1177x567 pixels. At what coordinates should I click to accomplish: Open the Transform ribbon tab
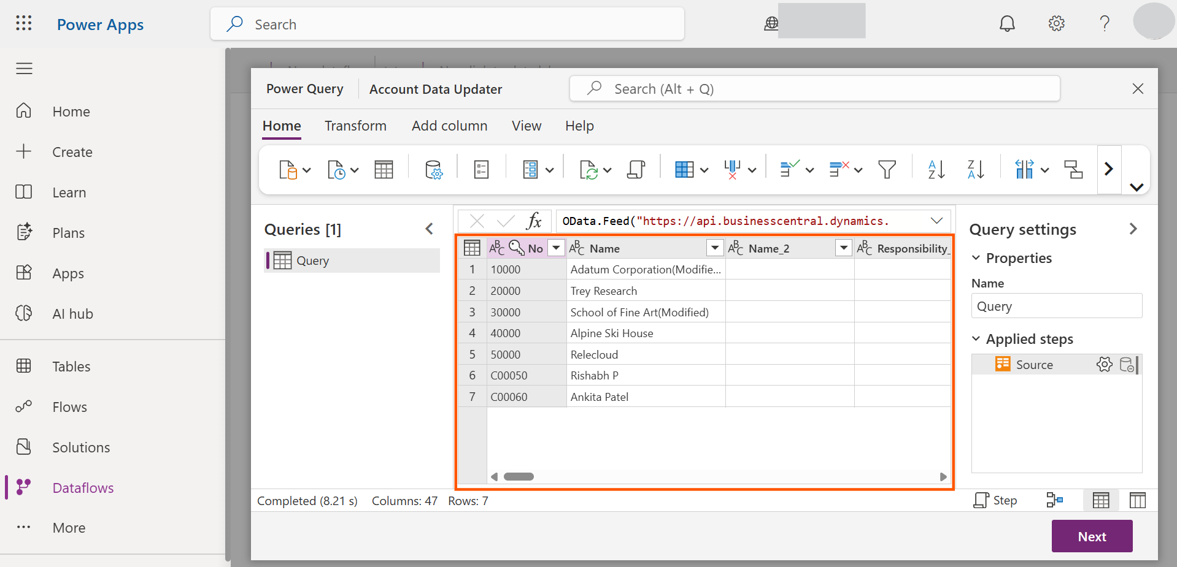[x=355, y=126]
